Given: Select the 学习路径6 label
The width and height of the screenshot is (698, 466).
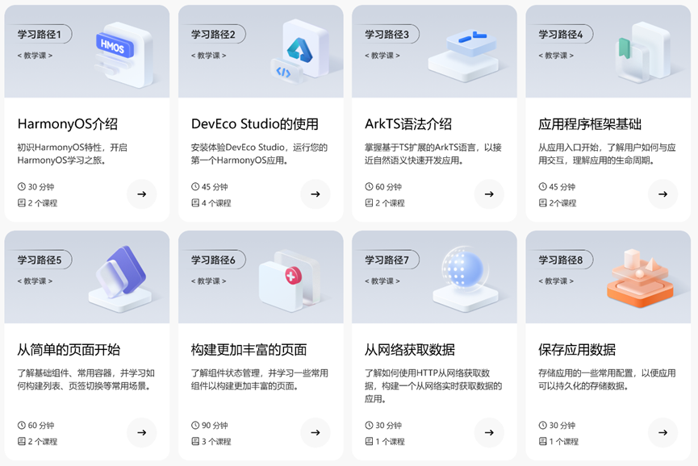Looking at the screenshot, I should point(213,260).
